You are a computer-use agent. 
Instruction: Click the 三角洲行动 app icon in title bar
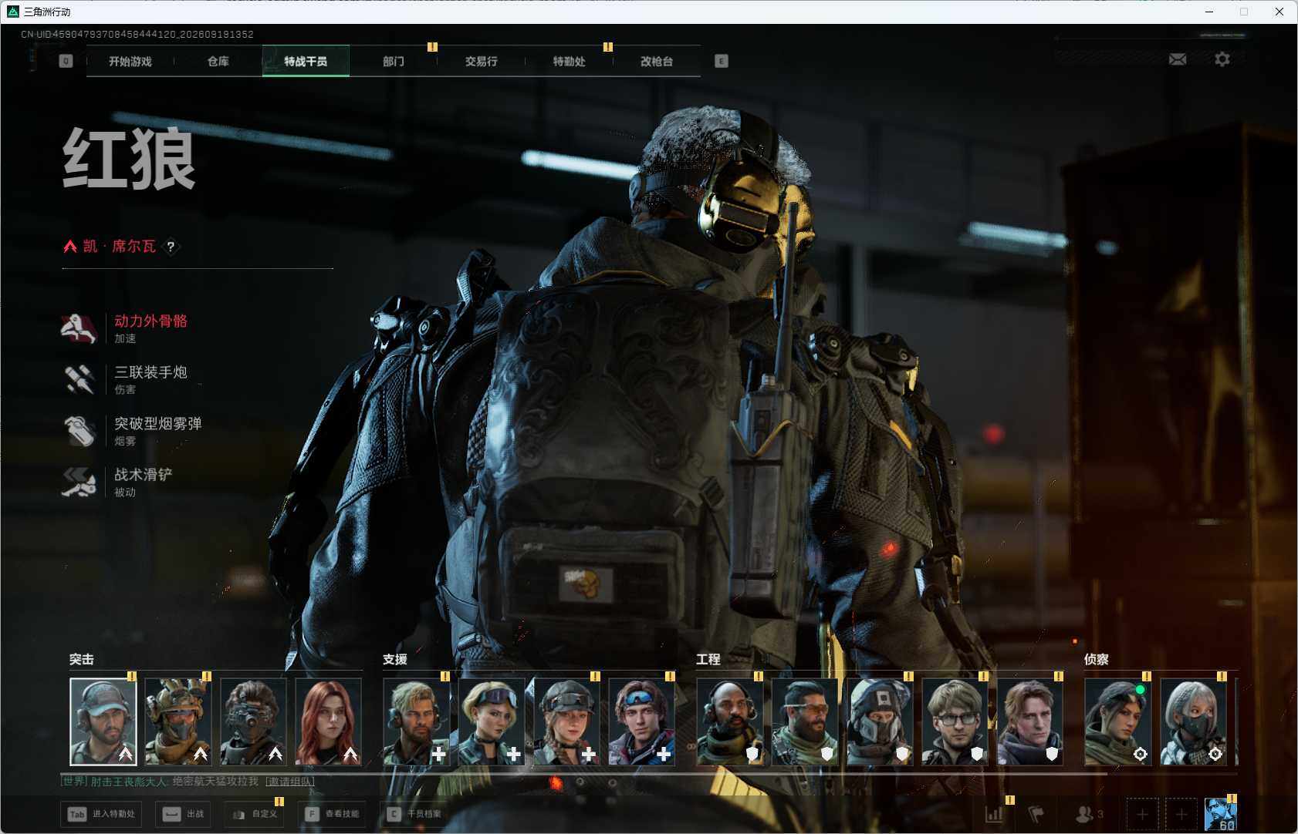12,12
